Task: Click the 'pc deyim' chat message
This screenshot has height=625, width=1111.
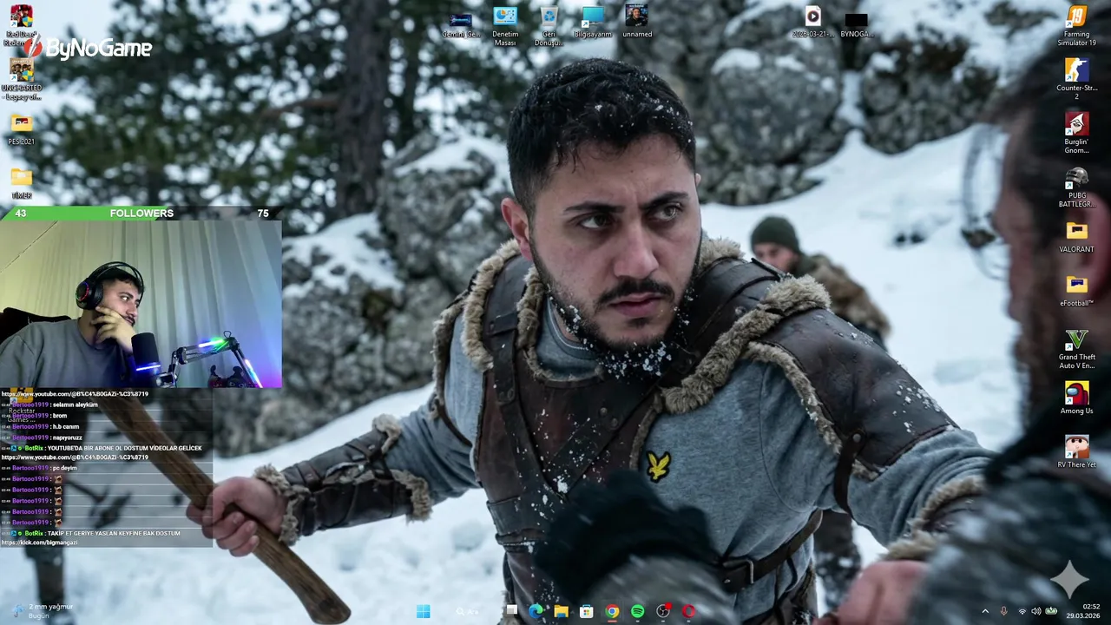Action: [64, 468]
